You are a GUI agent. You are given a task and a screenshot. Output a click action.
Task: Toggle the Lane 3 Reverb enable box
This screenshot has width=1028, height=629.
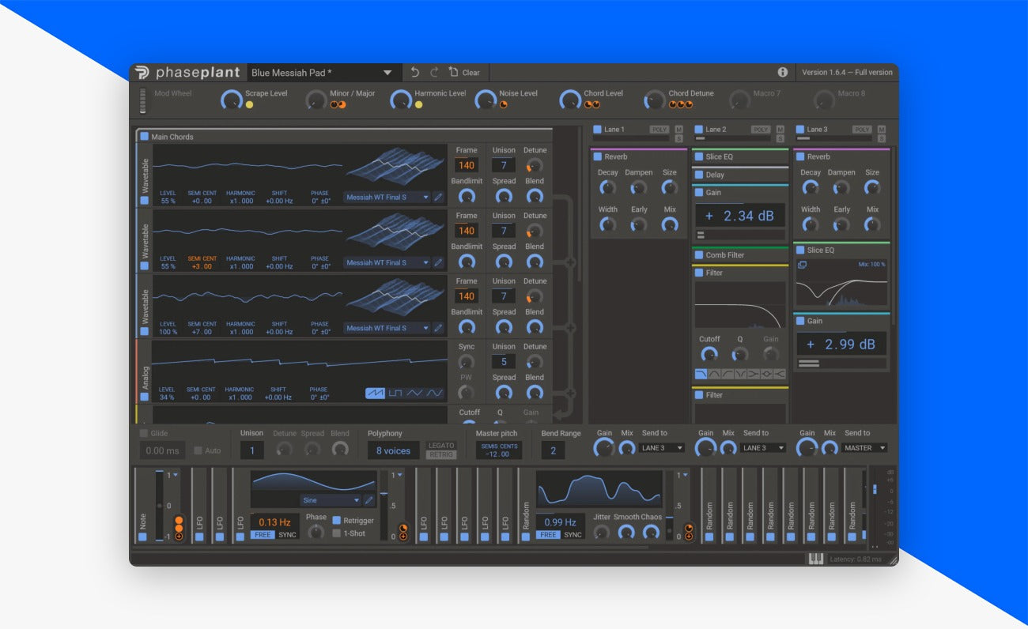click(x=800, y=156)
